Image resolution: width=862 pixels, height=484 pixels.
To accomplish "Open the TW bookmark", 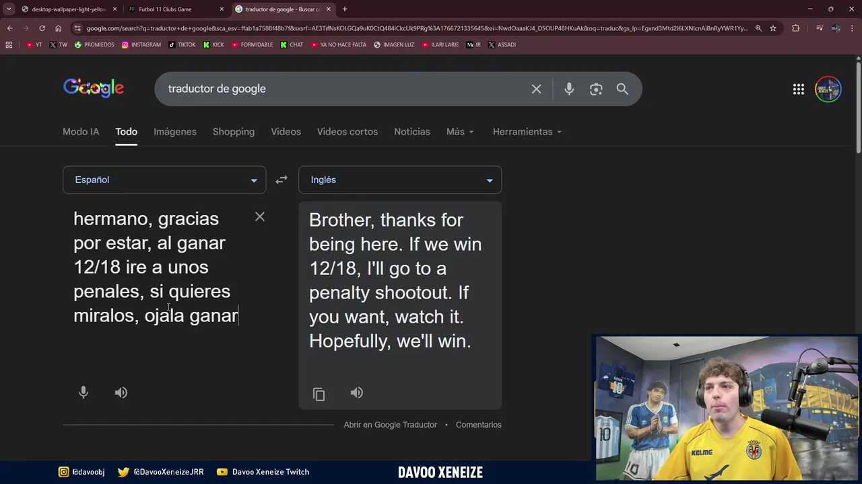I will [x=58, y=44].
